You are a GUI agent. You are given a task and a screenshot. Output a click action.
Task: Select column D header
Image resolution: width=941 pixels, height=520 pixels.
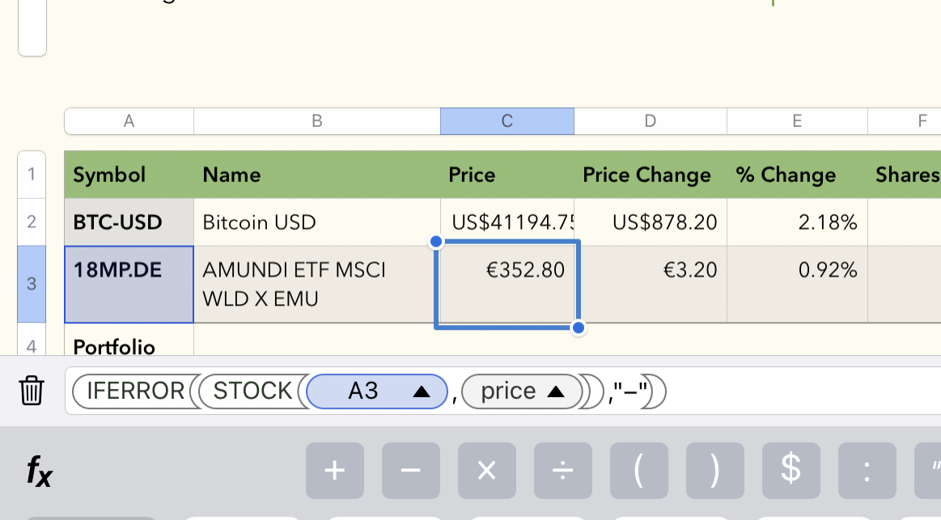tap(650, 121)
